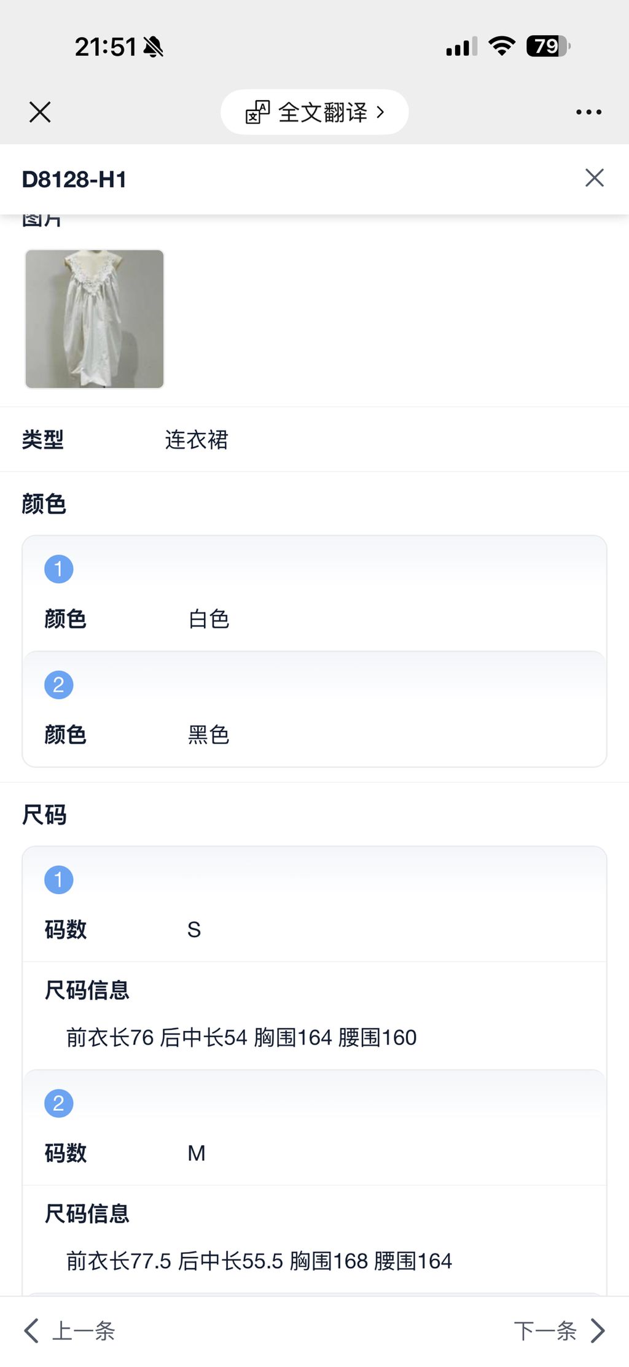629x1367 pixels.
Task: Tap the S size measurements text
Action: tap(241, 1038)
